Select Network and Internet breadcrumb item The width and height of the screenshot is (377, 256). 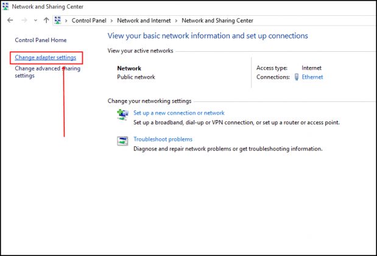click(x=144, y=20)
